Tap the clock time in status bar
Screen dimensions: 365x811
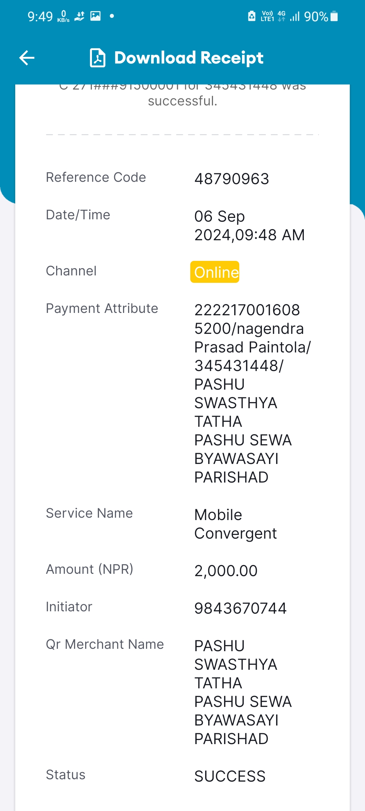[40, 16]
